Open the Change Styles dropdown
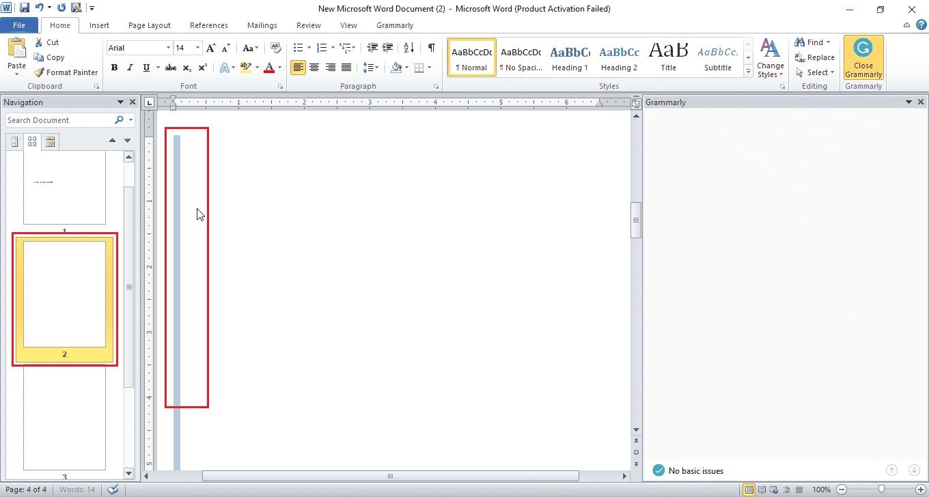Screen dimensions: 929x497 (770, 58)
